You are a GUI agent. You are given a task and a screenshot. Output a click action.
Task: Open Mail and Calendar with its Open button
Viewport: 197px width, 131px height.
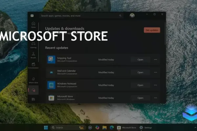[140, 72]
